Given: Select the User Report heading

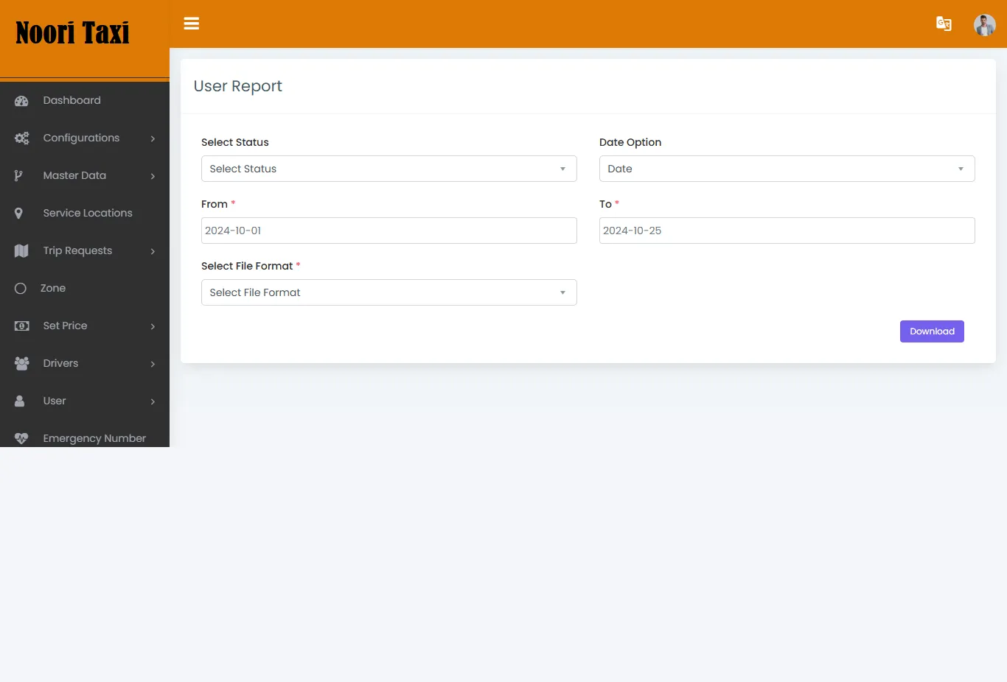Looking at the screenshot, I should 237,86.
